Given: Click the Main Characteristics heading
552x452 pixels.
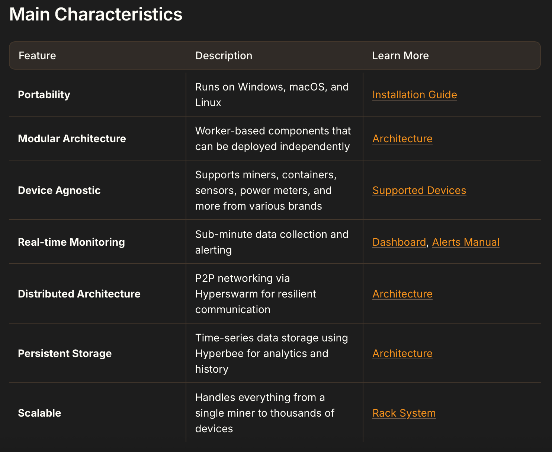Looking at the screenshot, I should [96, 14].
